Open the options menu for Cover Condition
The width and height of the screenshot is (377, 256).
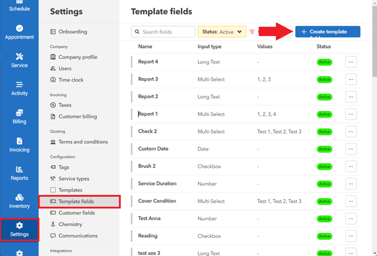pos(351,201)
